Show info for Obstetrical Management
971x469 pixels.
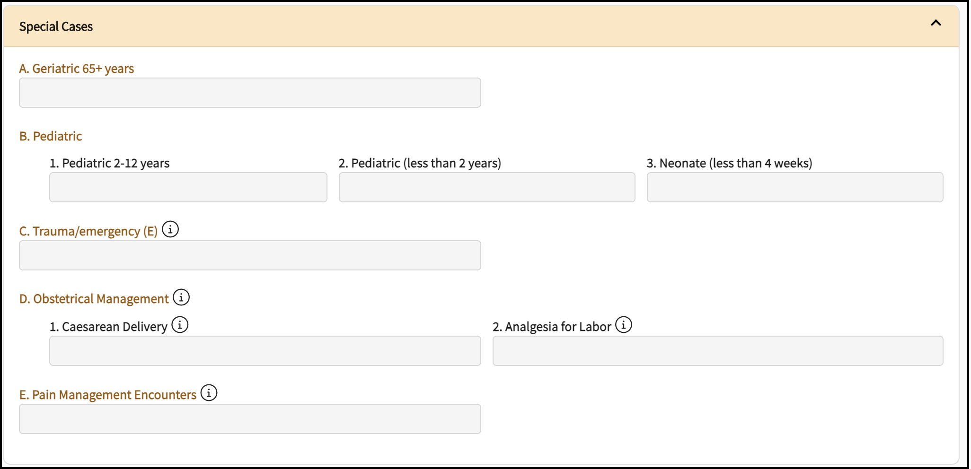coord(181,298)
